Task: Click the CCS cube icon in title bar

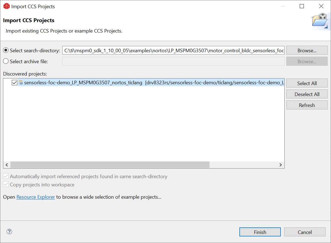Action: (x=6, y=6)
